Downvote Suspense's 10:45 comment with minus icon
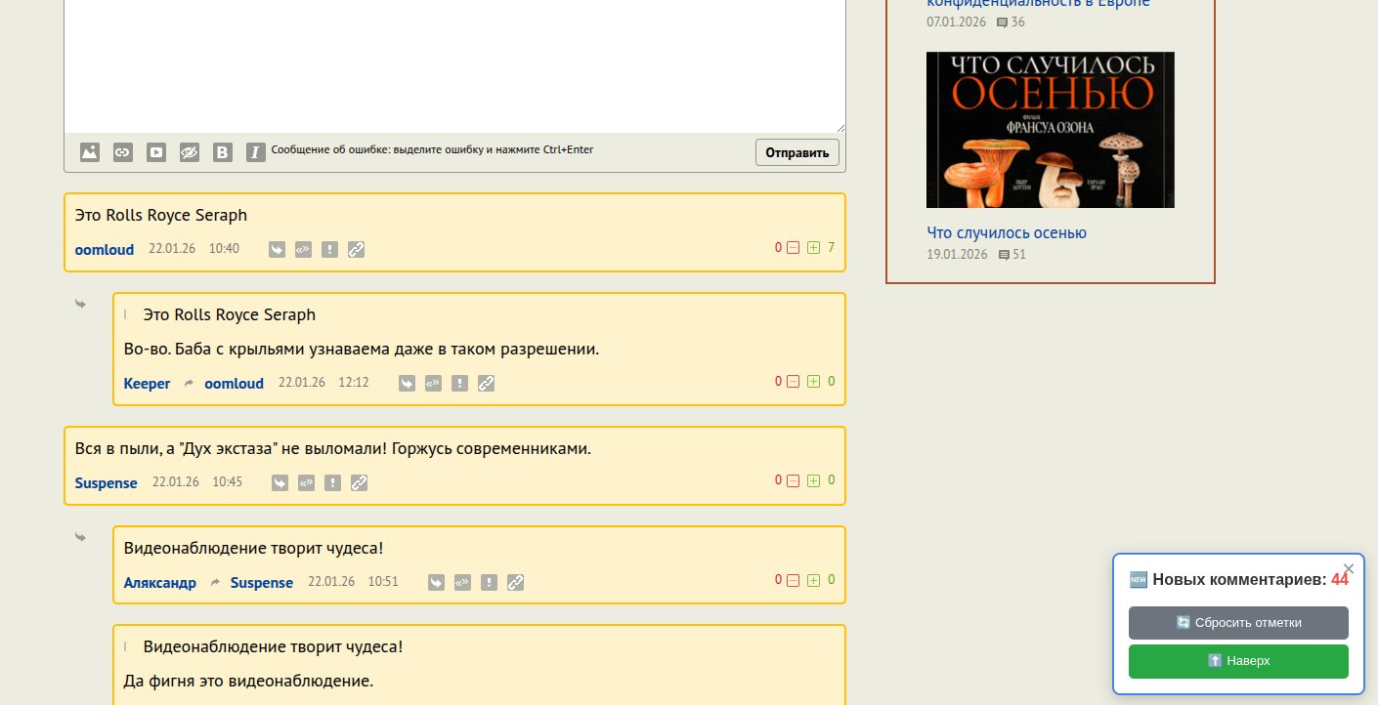Screen dimensions: 1378x705 794,480
